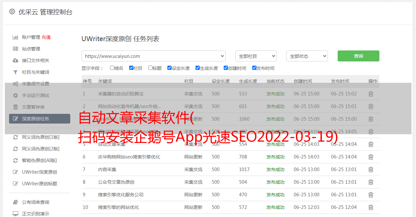The image size is (416, 217).
Task: Open 深度原创任务 in the sidebar
Action: tap(39, 119)
